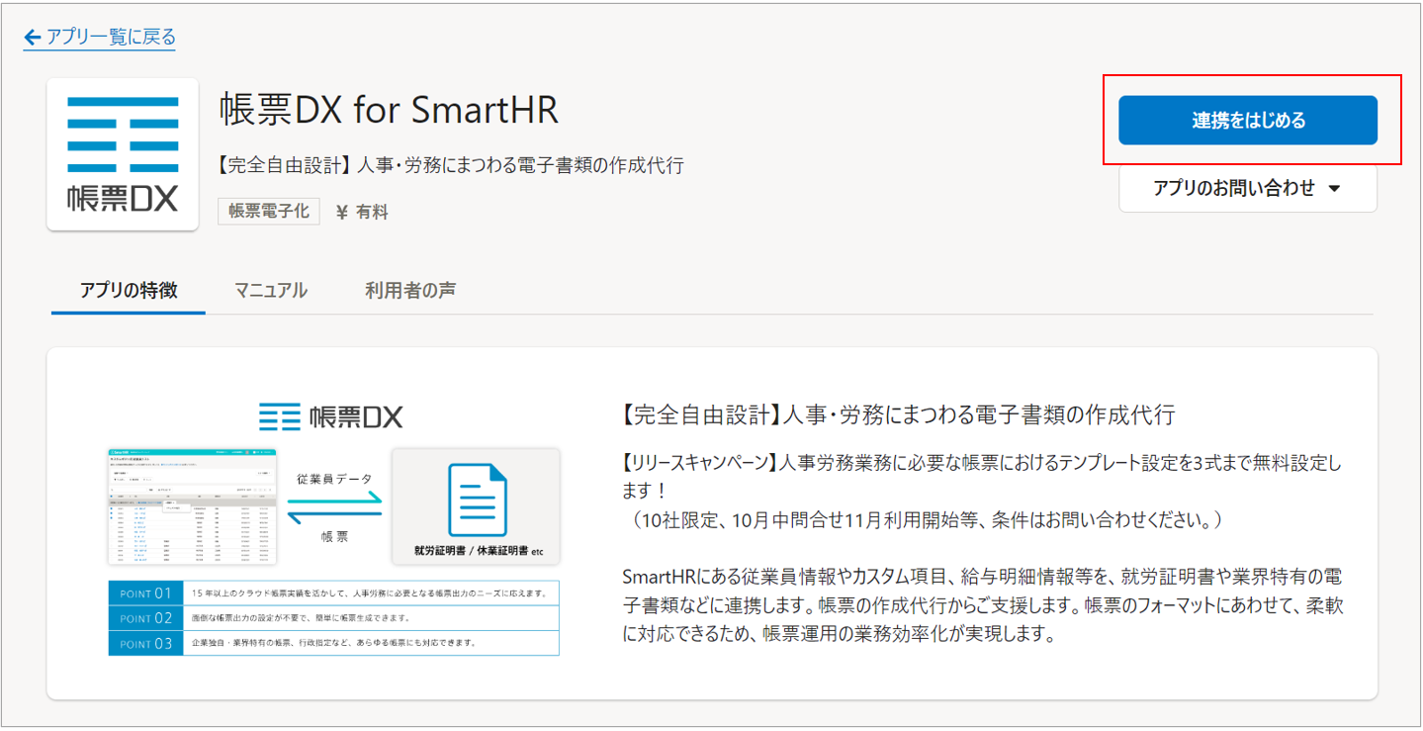Switch to the マニュアル tab
The width and height of the screenshot is (1423, 731).
click(x=271, y=291)
